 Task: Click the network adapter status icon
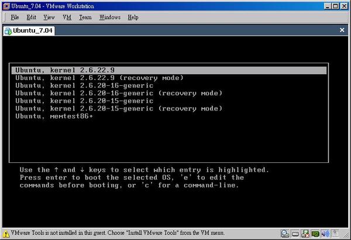(315, 234)
